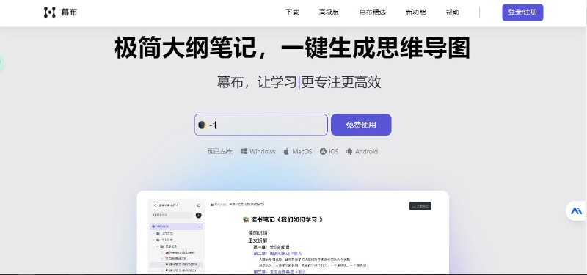
Task: Open the 下载 menu item
Action: pos(292,12)
